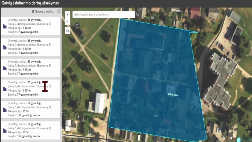Focus the 'Ieškoti gatvės pagal pavadinimą' search field
Image resolution: width=252 pixels, height=142 pixels.
(103, 14)
